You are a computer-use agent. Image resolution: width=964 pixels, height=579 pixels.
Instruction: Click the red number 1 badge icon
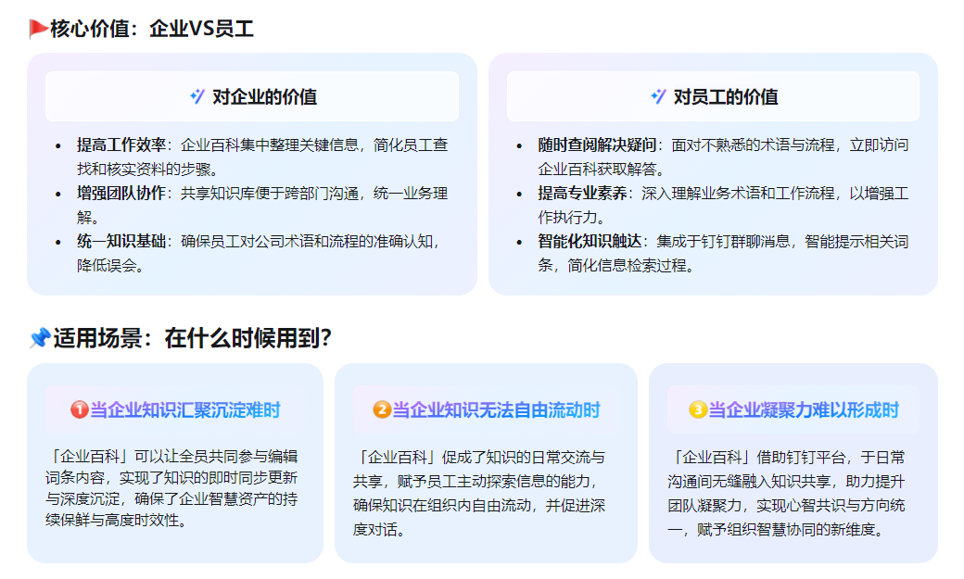tap(80, 409)
